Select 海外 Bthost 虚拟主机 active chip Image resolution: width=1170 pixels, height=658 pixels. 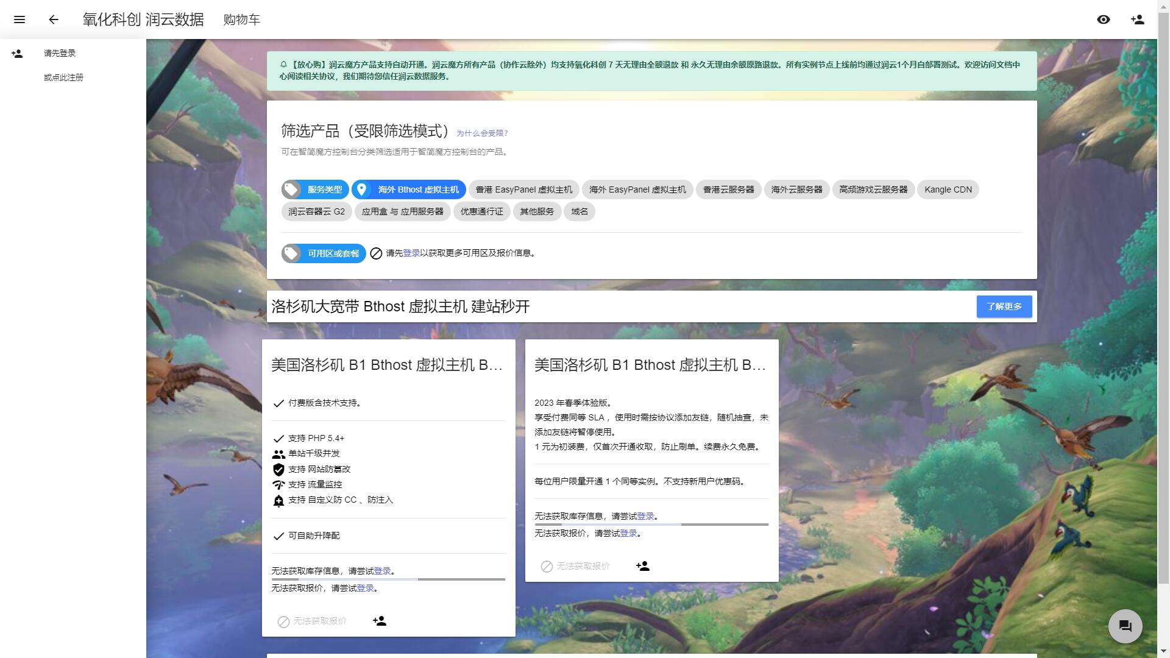click(409, 189)
